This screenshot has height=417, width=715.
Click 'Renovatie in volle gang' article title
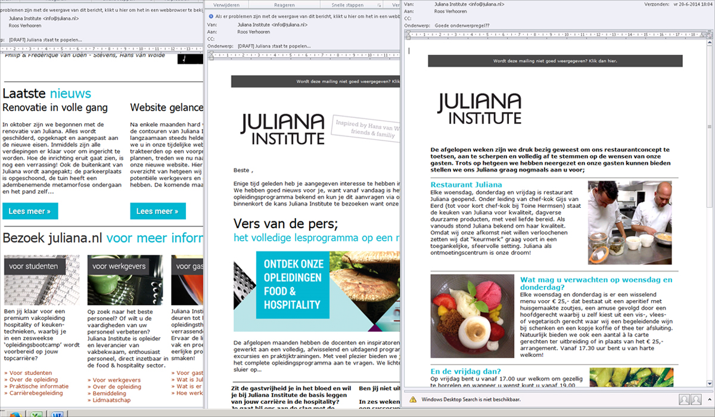tap(55, 108)
